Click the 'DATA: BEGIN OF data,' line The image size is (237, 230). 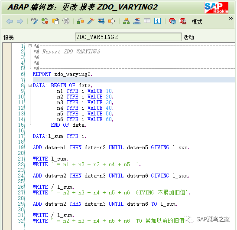(62, 85)
